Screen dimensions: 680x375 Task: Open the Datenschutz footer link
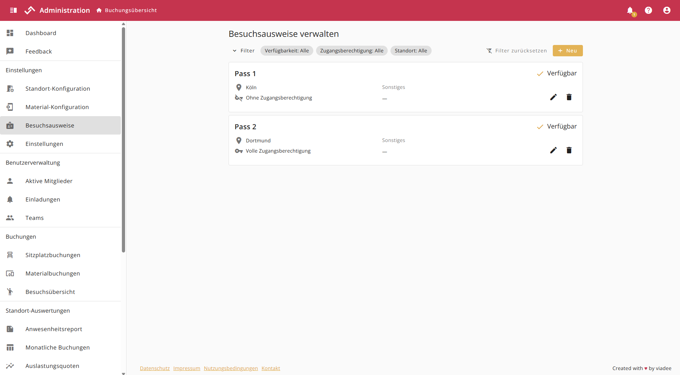pos(154,368)
